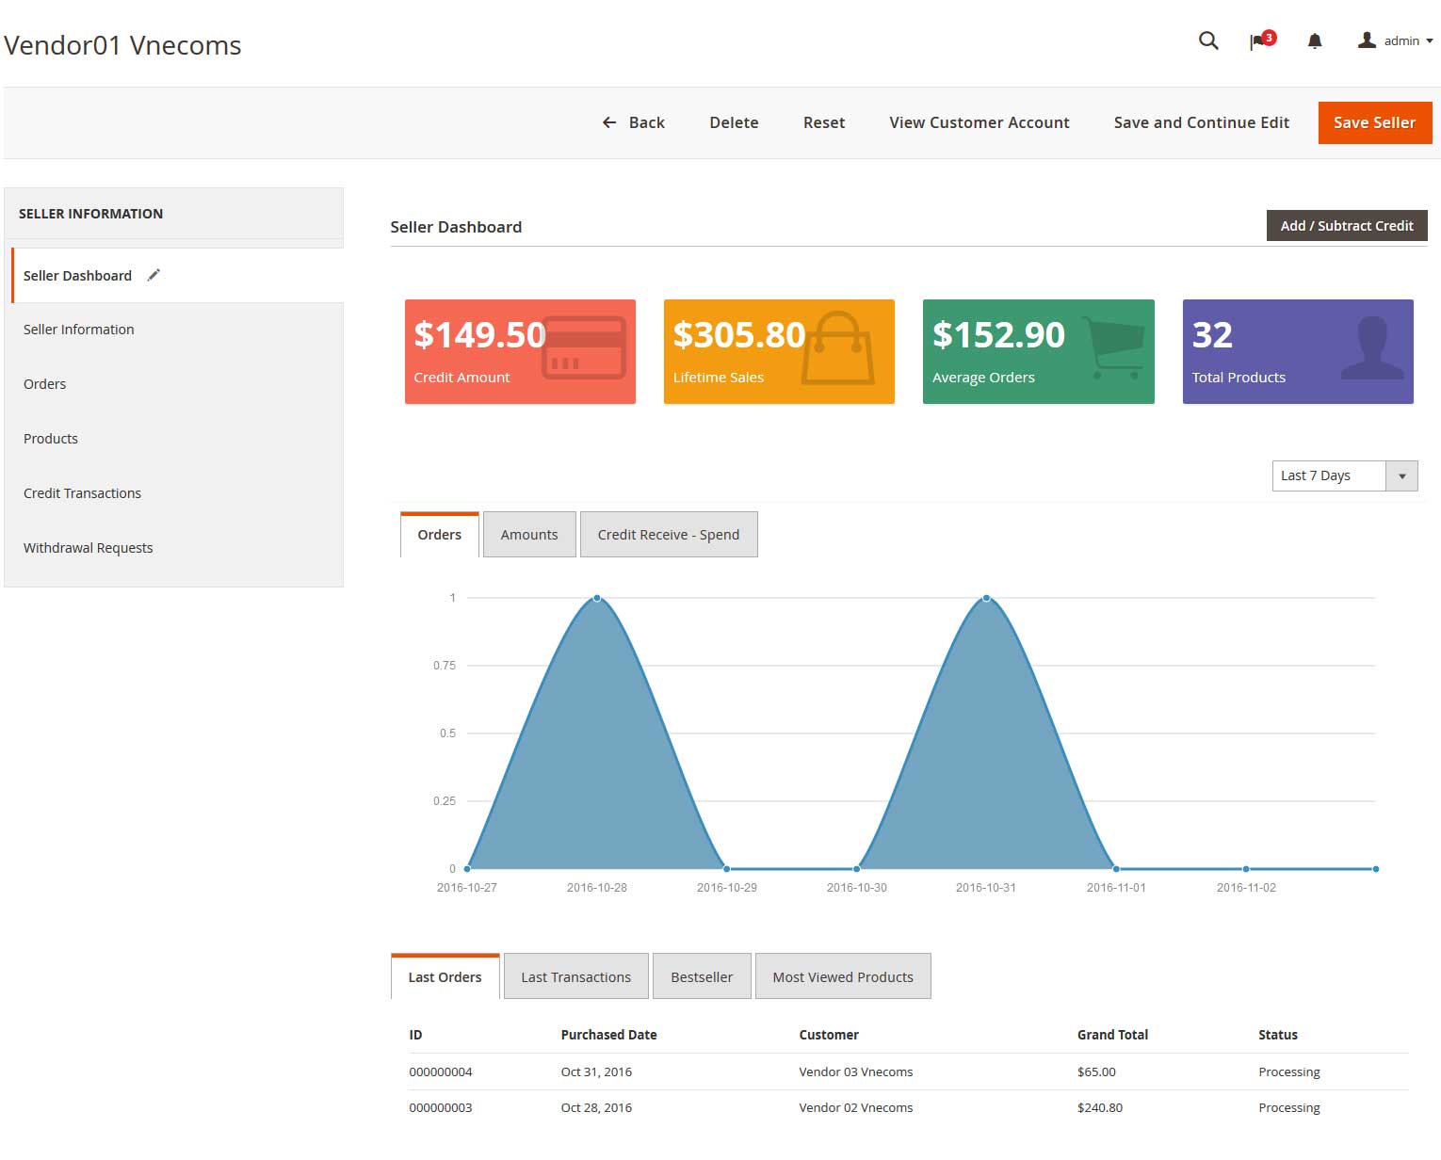Click chart data point at 2016-10-28 peak
This screenshot has height=1160, width=1441.
[x=597, y=598]
